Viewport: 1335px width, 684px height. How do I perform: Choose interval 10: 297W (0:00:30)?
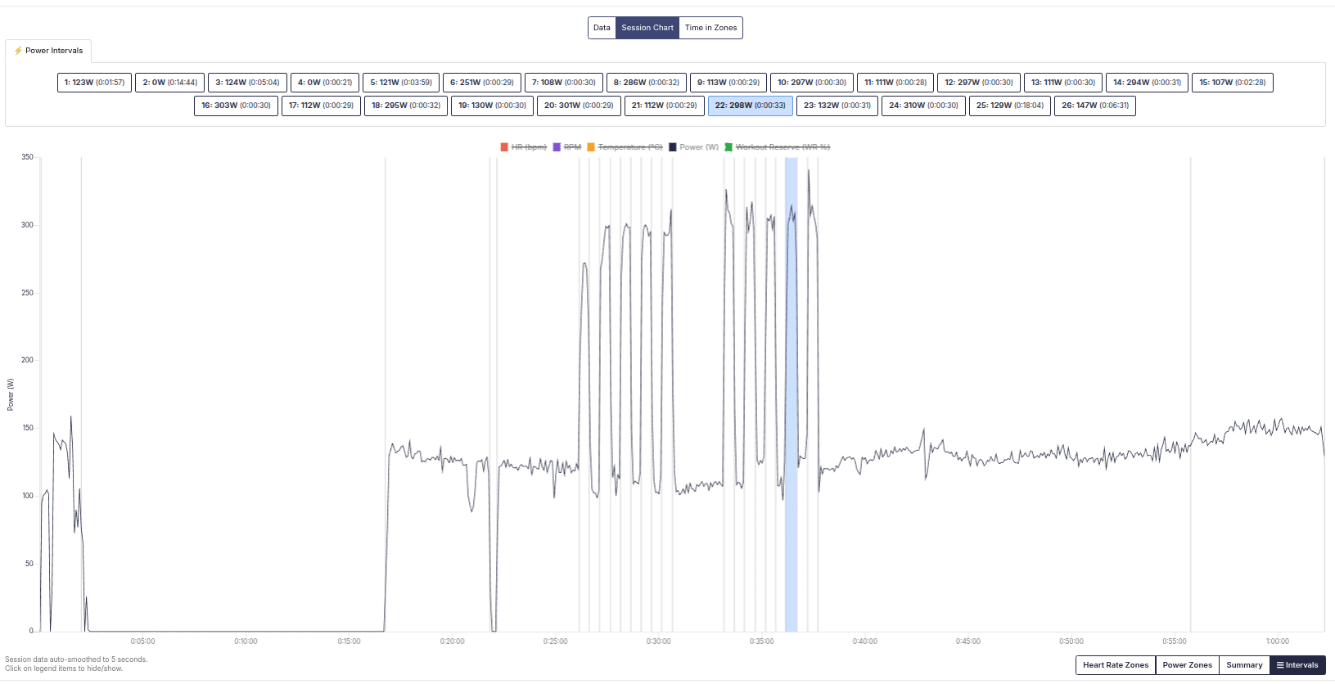812,83
